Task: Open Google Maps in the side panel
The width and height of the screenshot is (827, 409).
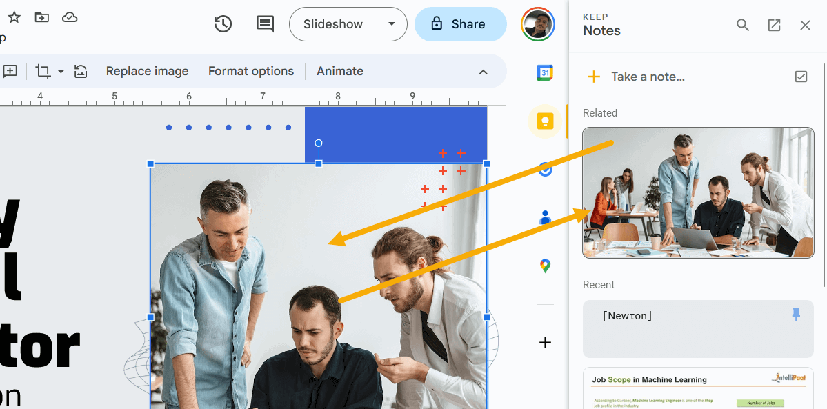Action: coord(545,266)
